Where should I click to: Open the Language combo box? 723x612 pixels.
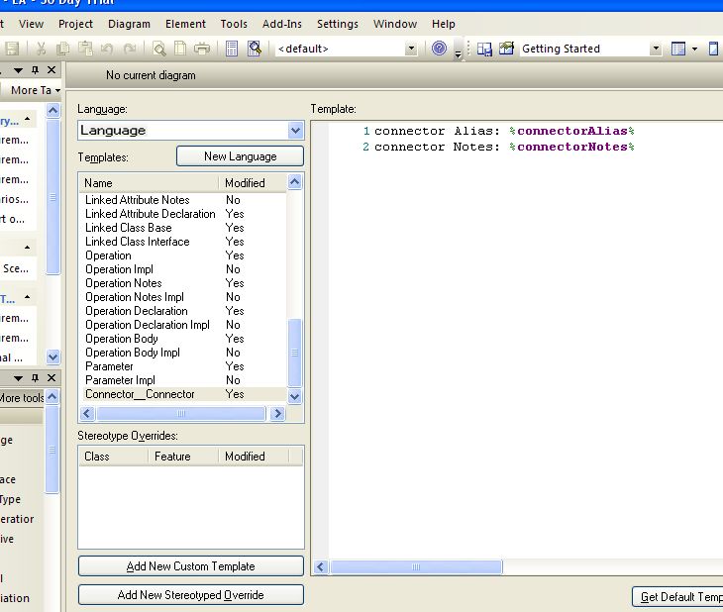(295, 131)
